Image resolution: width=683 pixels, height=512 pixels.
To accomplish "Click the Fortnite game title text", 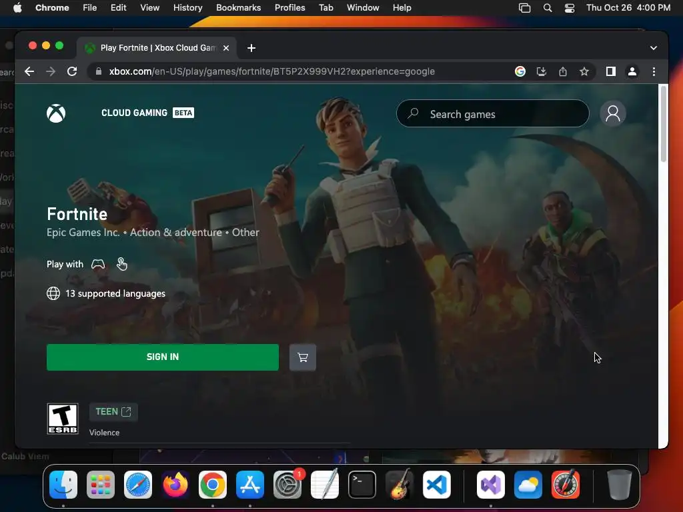I will [77, 214].
